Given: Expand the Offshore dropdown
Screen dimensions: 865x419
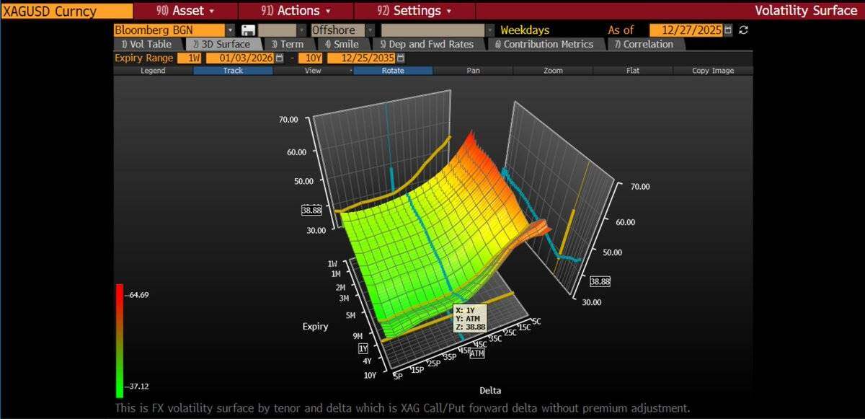Looking at the screenshot, I should pyautogui.click(x=370, y=30).
